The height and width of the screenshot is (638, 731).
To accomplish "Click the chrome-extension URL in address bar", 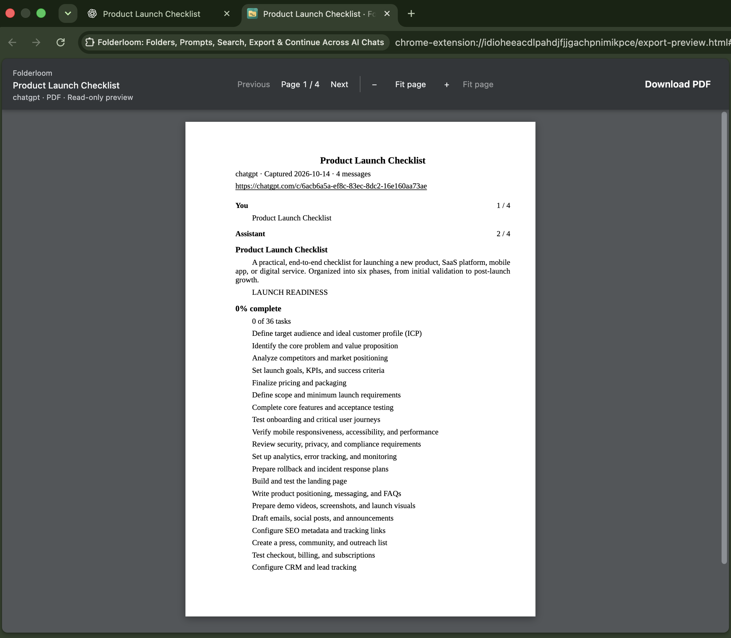I will click(563, 42).
